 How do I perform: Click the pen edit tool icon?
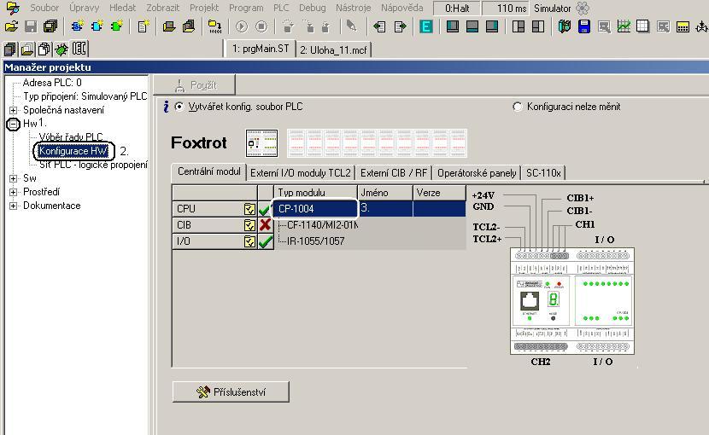click(351, 26)
